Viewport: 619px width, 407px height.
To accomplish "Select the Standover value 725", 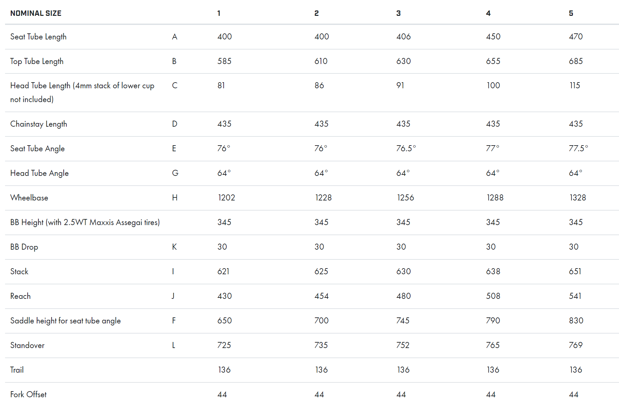I will [224, 345].
